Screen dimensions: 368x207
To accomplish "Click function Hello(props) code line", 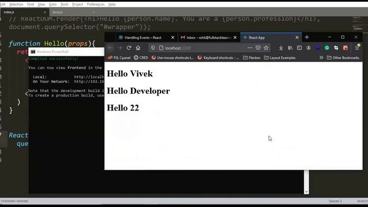I will (52, 44).
